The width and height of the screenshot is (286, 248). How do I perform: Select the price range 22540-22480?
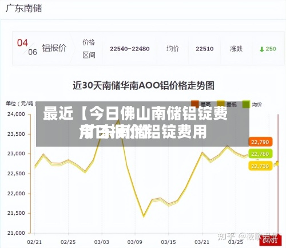(130, 49)
